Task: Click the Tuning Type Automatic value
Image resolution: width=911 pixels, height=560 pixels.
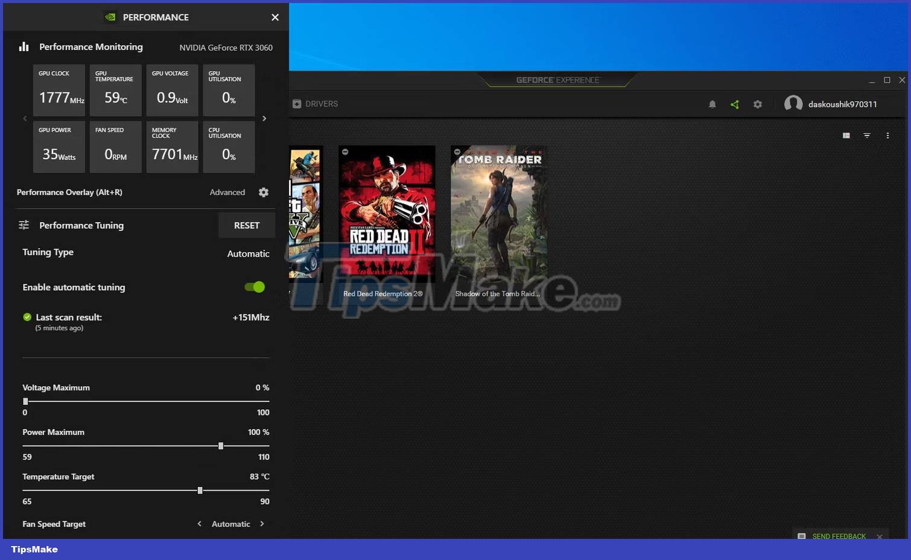Action: pos(248,253)
